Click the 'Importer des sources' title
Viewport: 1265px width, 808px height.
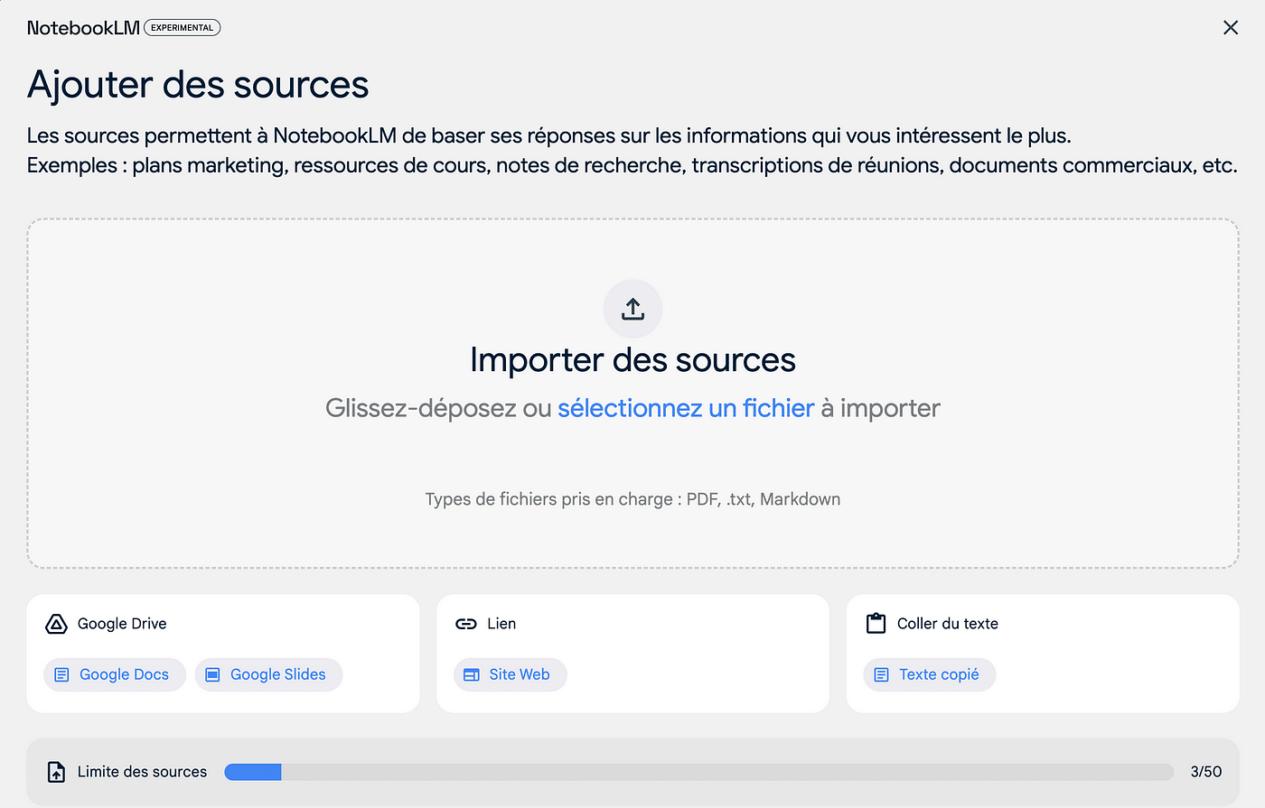(x=632, y=360)
